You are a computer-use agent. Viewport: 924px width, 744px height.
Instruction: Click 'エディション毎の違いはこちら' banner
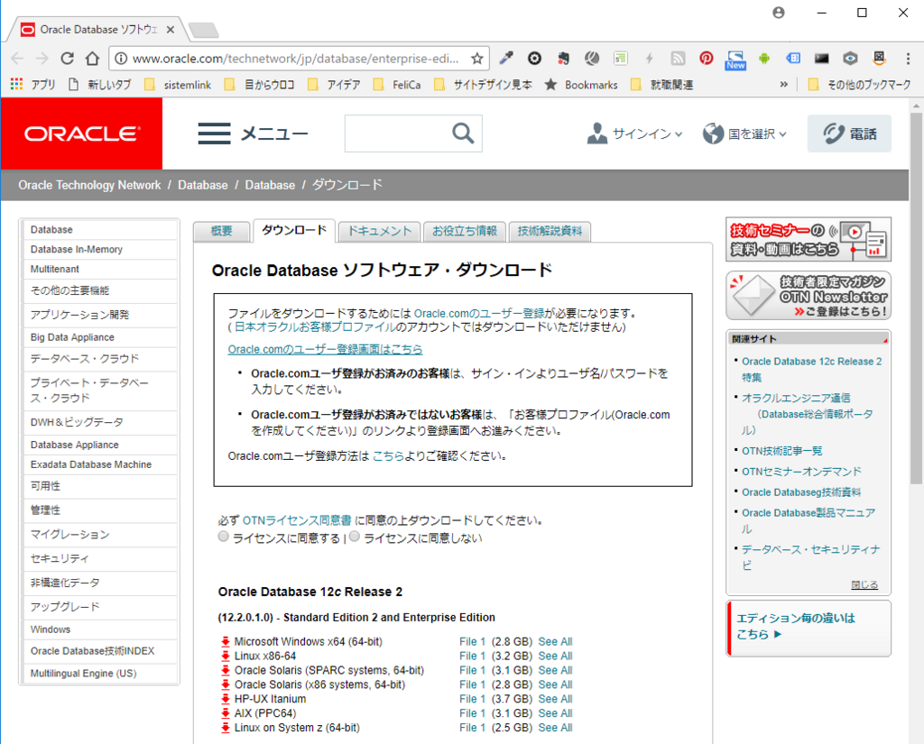[x=808, y=628]
